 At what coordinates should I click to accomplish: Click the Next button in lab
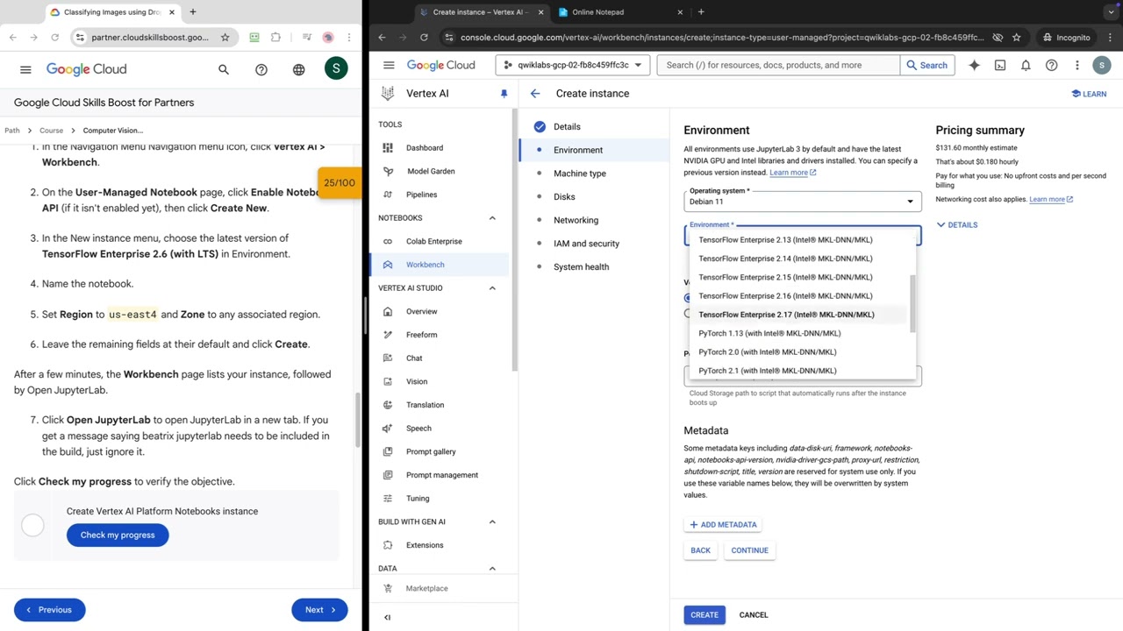pyautogui.click(x=319, y=610)
